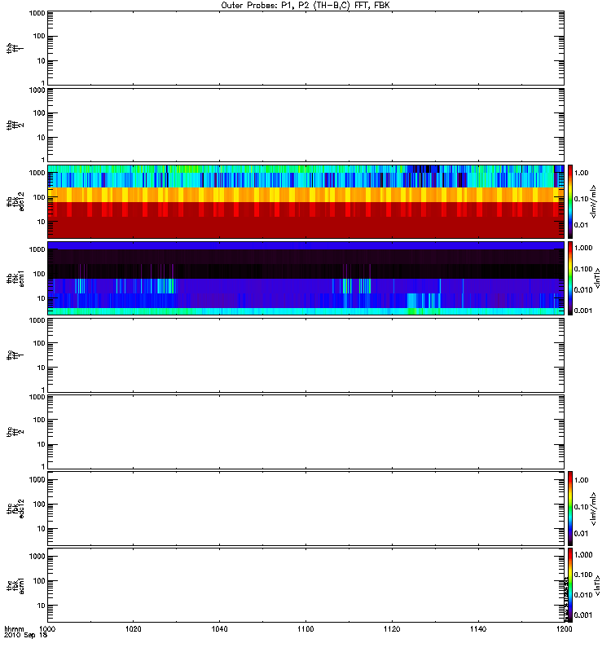Click the '0.100' value on thc scm1 color bar
611x652 pixels.
click(x=583, y=575)
